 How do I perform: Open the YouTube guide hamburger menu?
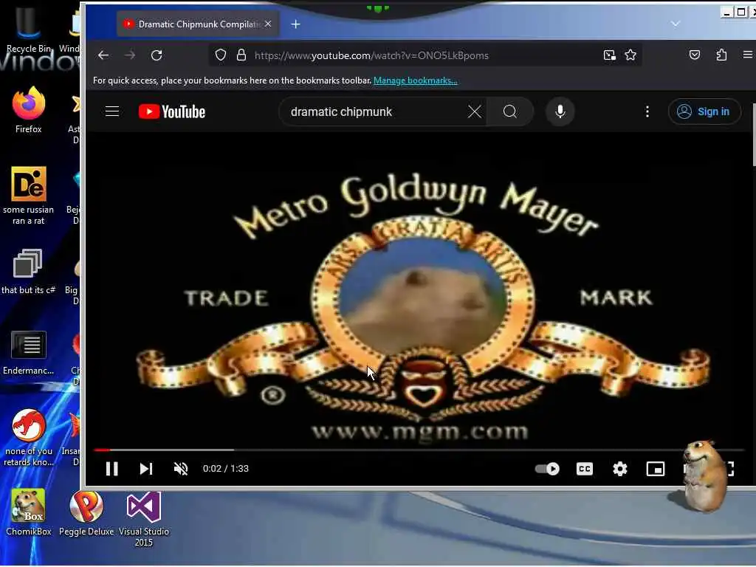click(112, 112)
